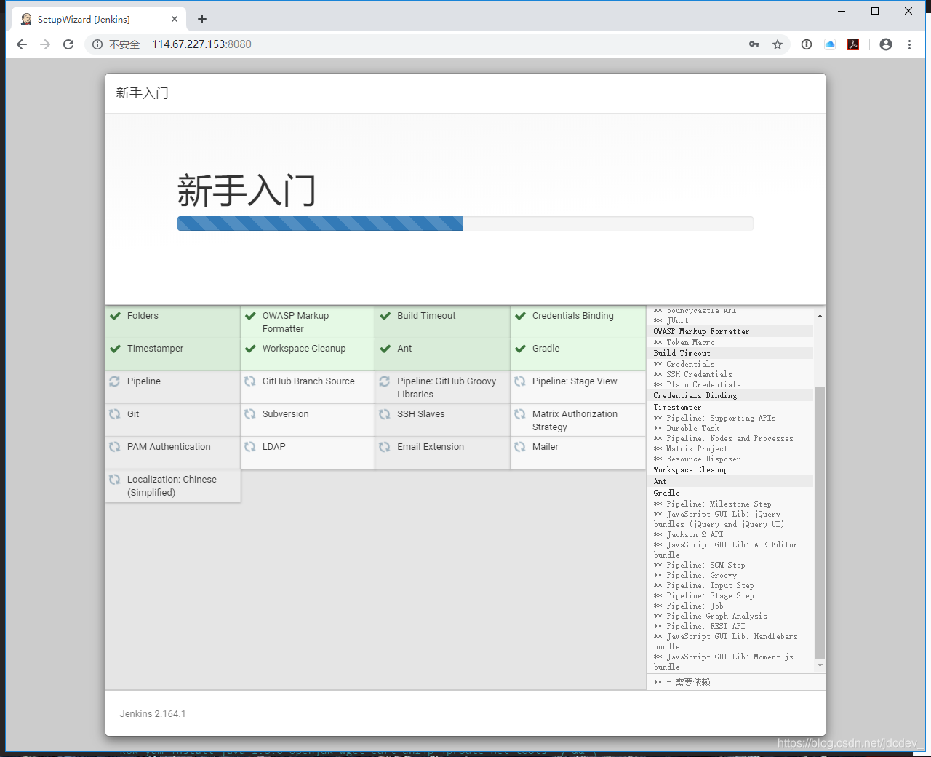Click the Localization: Chinese (Simplified) cell
Viewport: 931px width, 757px height.
tap(173, 485)
